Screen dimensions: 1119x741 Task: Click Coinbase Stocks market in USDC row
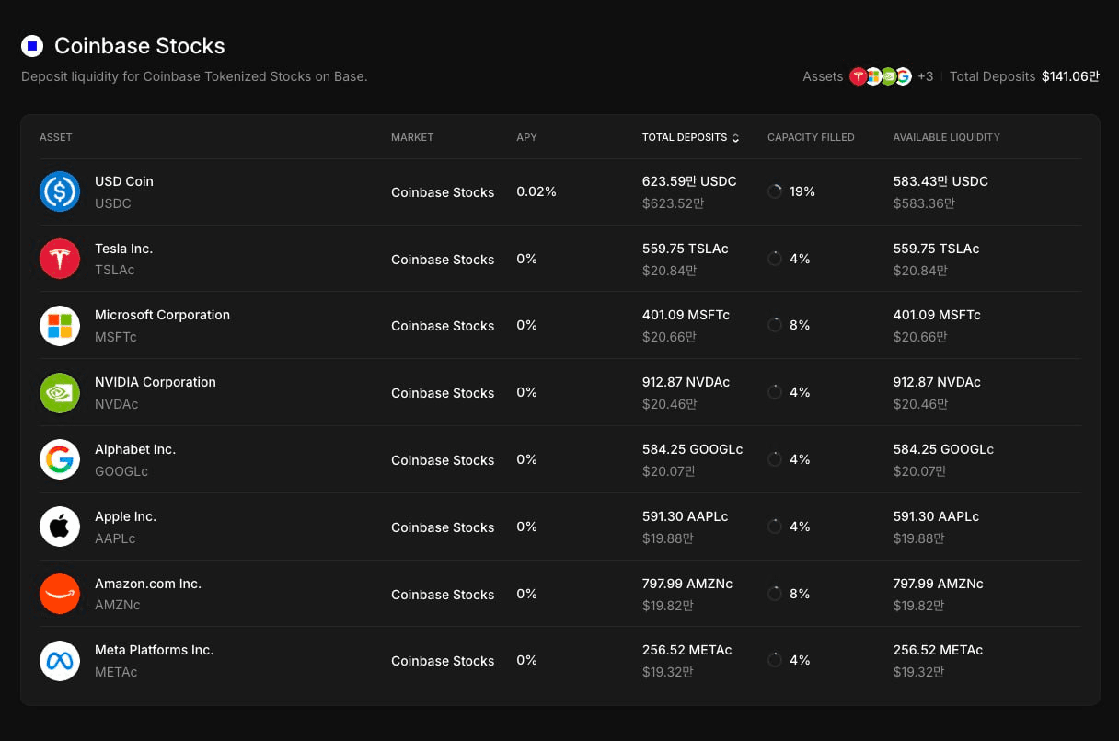pyautogui.click(x=443, y=192)
